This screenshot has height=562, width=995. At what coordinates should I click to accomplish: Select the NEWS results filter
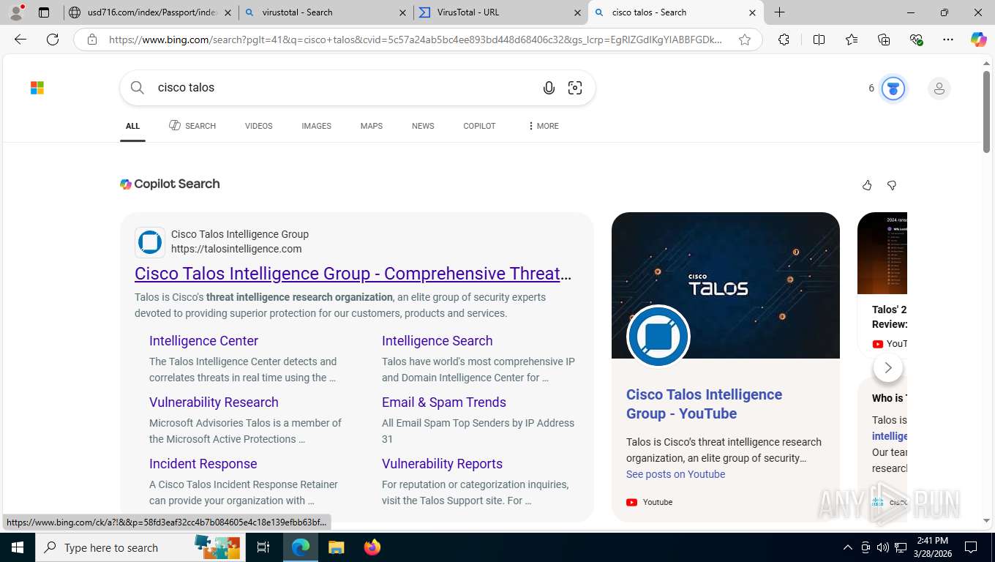tap(423, 126)
